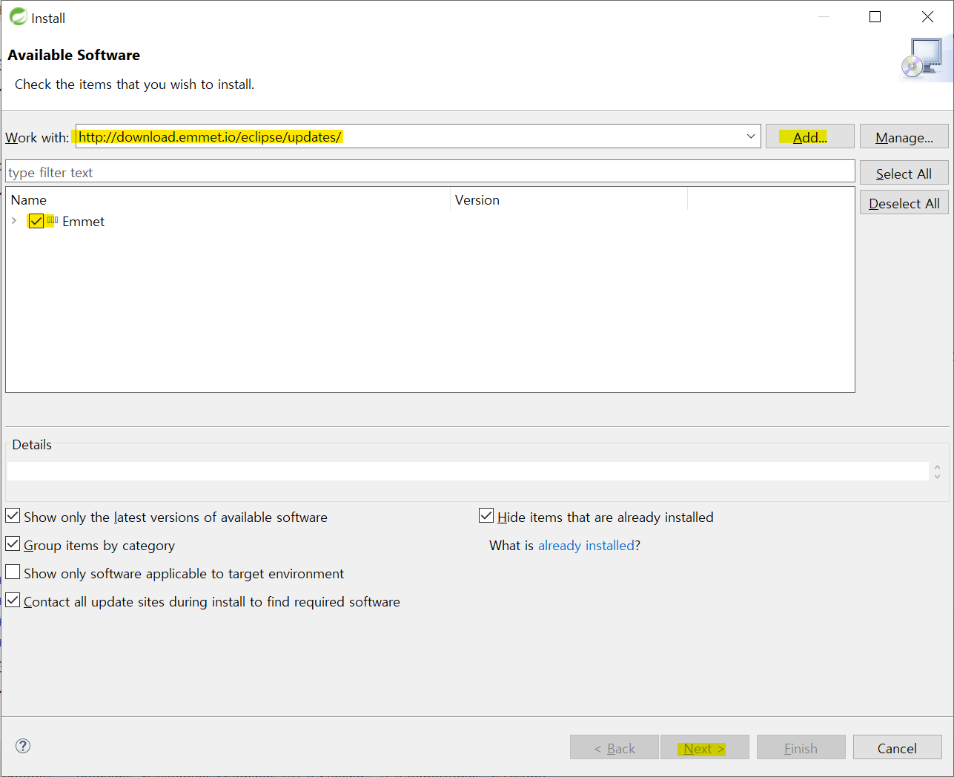Open the Work with site dropdown
This screenshot has height=777, width=954.
pyautogui.click(x=751, y=136)
